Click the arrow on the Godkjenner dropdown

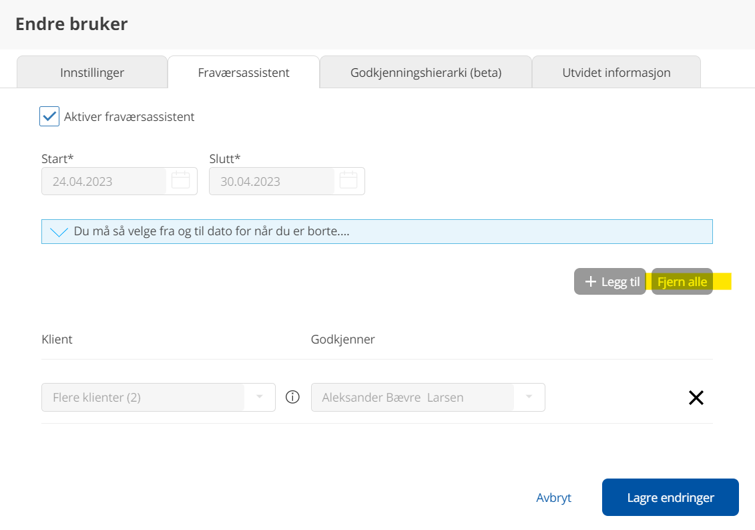[x=529, y=397]
